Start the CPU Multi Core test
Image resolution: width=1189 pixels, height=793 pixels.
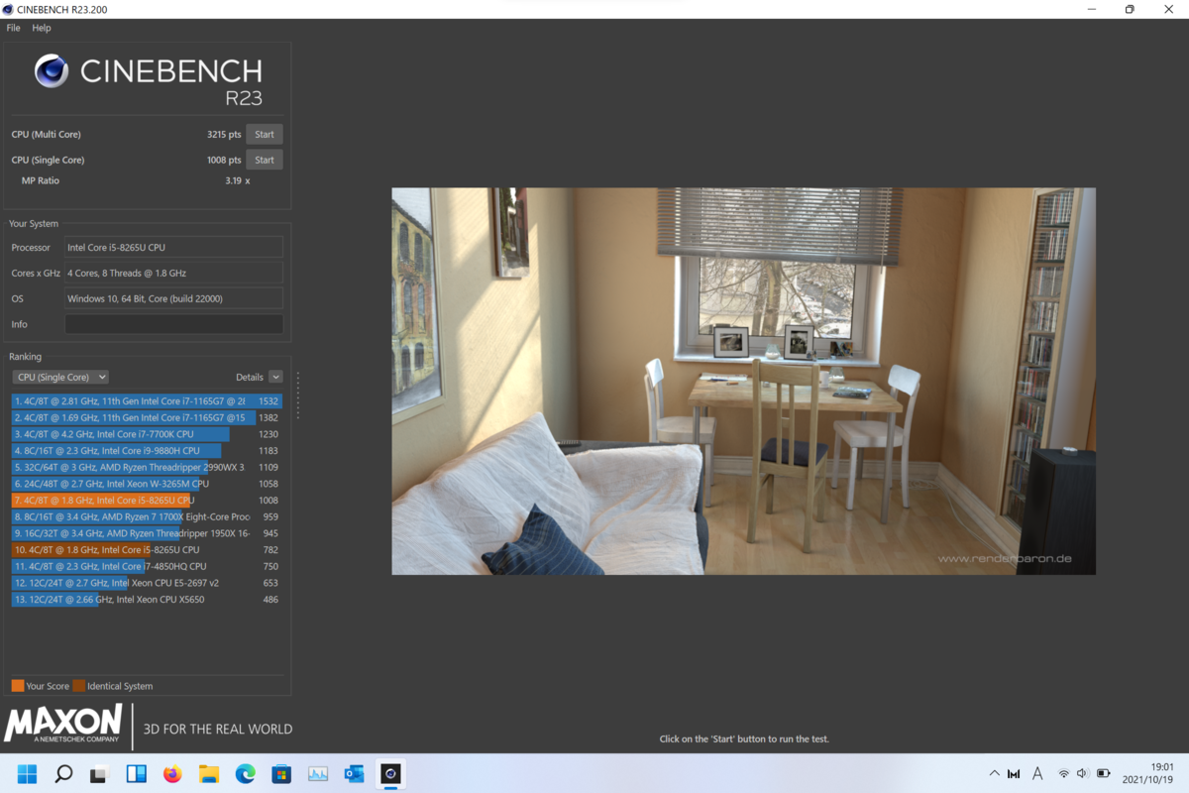(x=265, y=134)
